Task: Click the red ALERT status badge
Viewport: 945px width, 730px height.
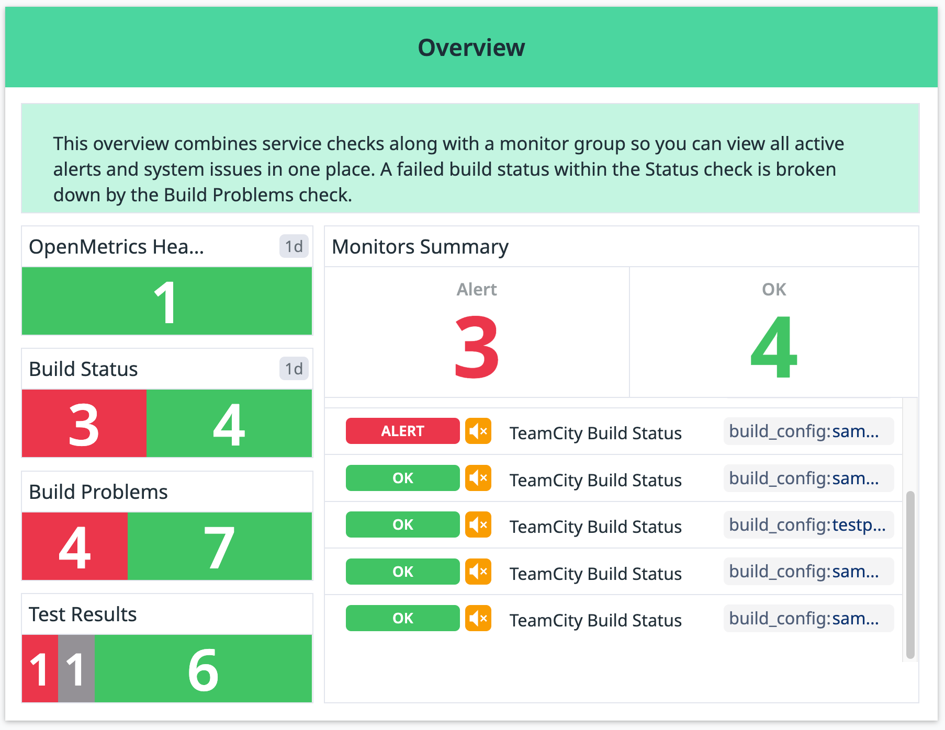Action: 402,431
